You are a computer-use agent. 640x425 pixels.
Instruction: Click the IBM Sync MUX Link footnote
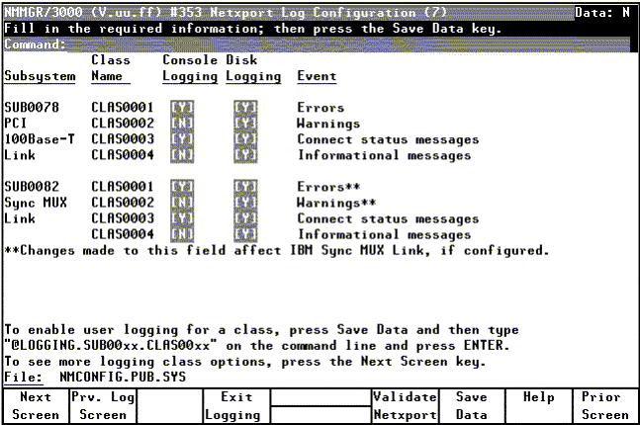click(x=277, y=250)
